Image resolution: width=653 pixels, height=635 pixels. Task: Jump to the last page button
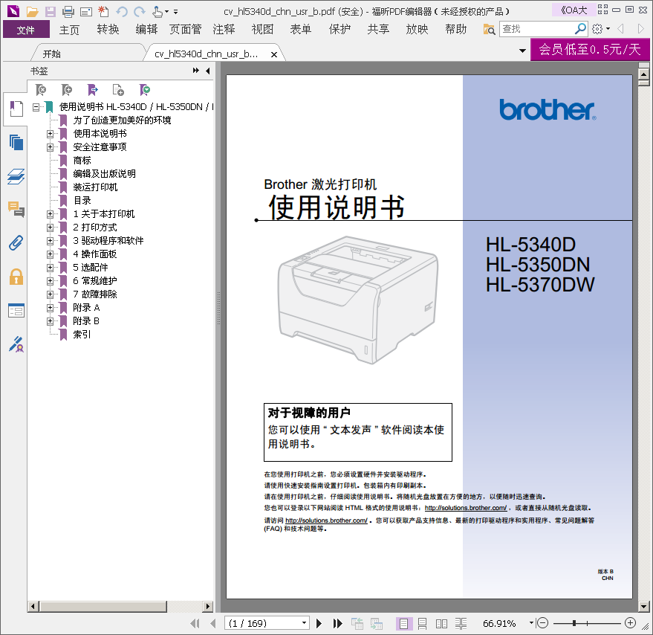338,623
